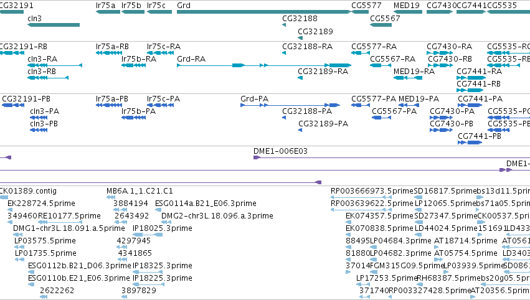The image size is (530, 300).
Task: Click the CG32189-RA transcript label
Action: pos(323,72)
